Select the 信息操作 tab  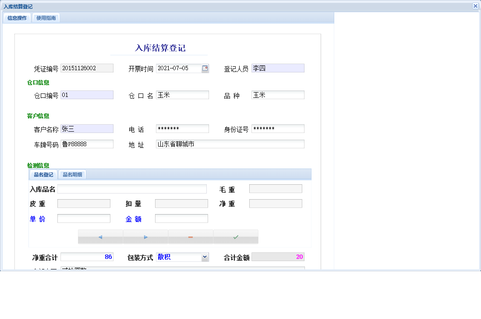(17, 18)
